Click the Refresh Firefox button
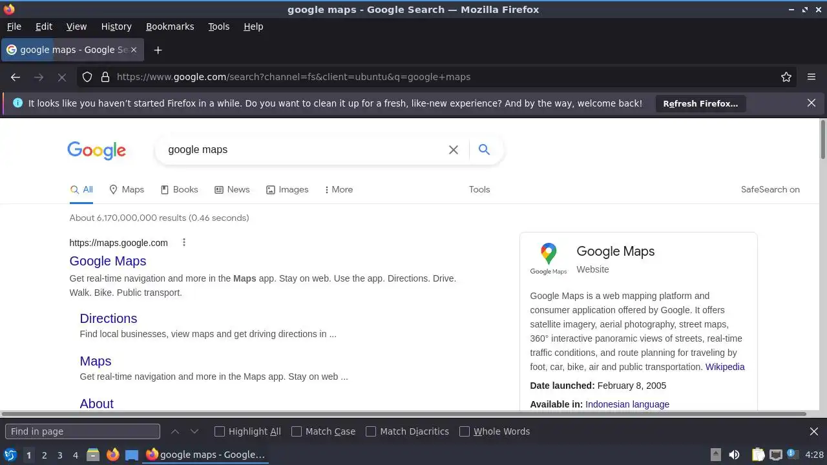Screen dimensions: 827x465 coord(700,103)
